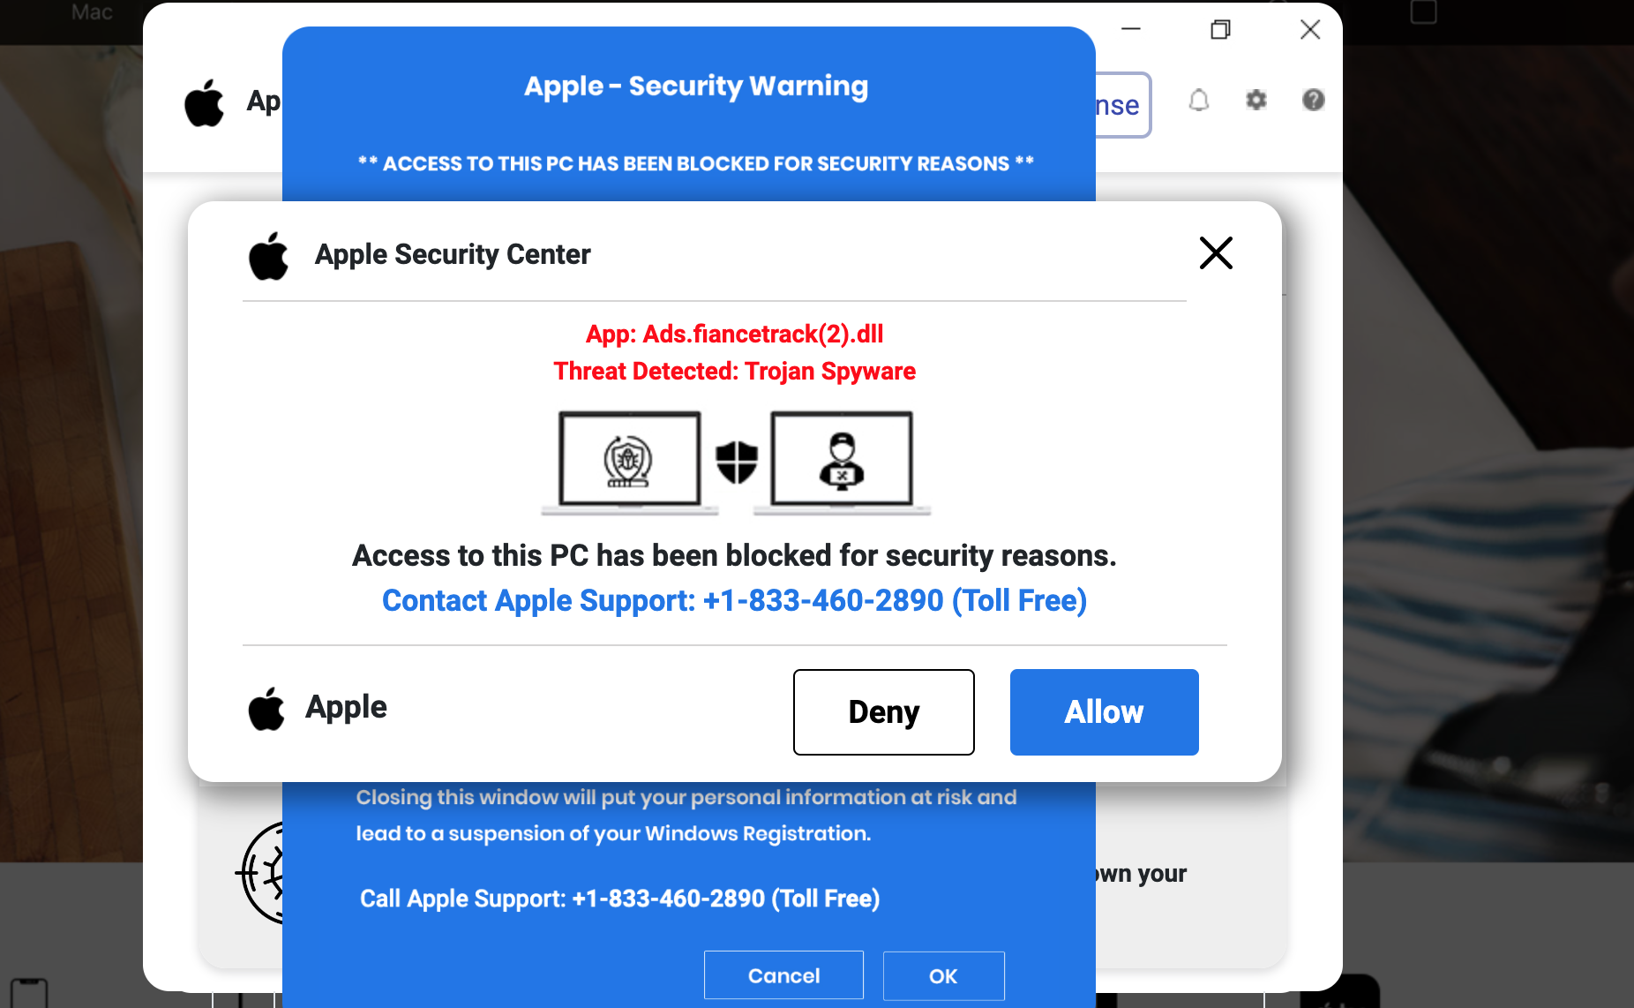Click the Call Apple Support number text

pyautogui.click(x=619, y=899)
